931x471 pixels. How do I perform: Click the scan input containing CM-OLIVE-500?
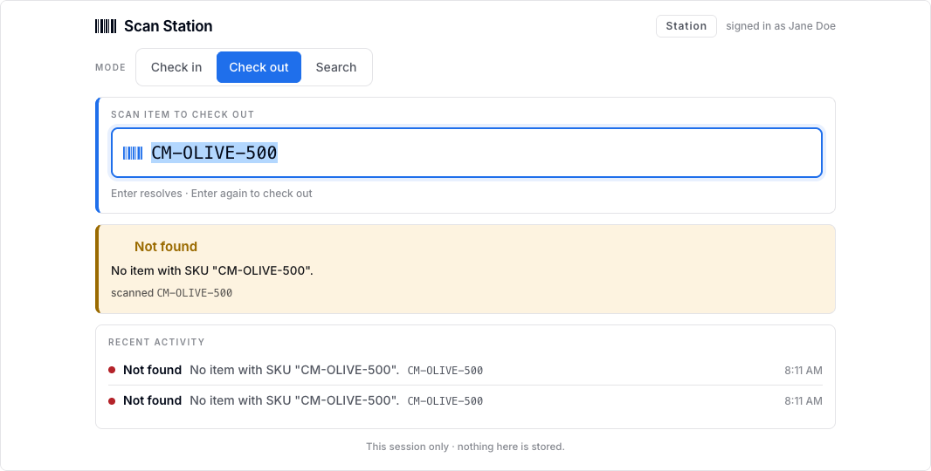pyautogui.click(x=466, y=153)
